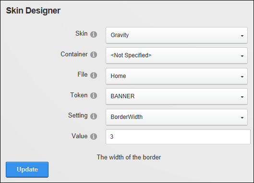This screenshot has width=254, height=183.
Task: Open the File dropdown set to Home
Action: point(177,76)
